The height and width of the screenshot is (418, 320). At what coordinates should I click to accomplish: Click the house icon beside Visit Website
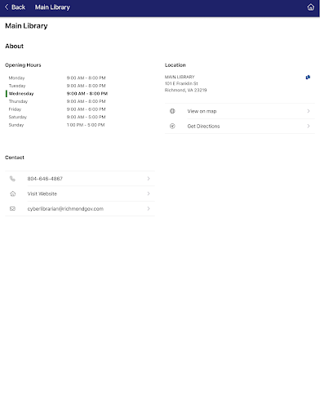pos(12,193)
